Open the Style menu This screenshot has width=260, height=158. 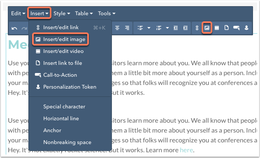pos(62,14)
